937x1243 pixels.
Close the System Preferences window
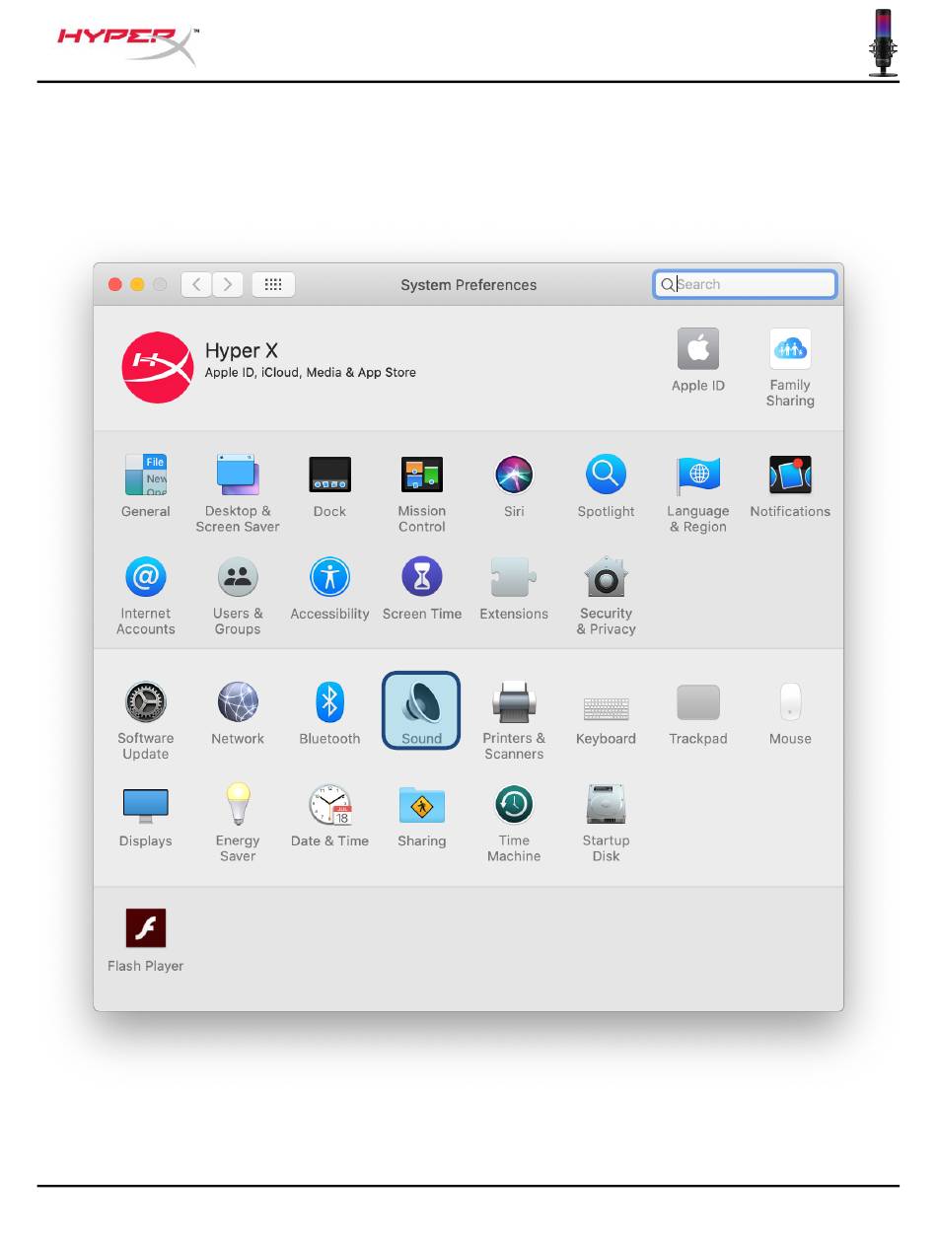(x=114, y=285)
